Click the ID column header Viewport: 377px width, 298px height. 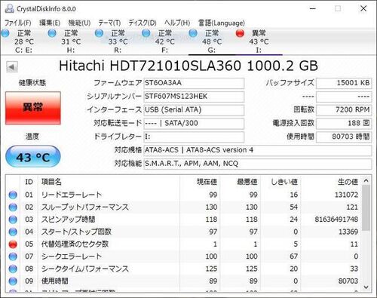click(x=29, y=182)
